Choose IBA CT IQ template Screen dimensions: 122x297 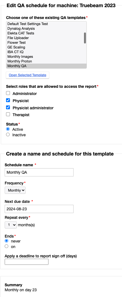click(x=45, y=52)
